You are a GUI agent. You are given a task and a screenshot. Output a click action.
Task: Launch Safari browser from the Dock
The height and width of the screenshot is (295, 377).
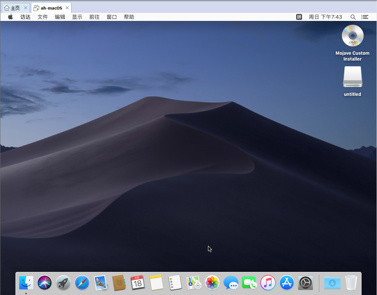(82, 283)
